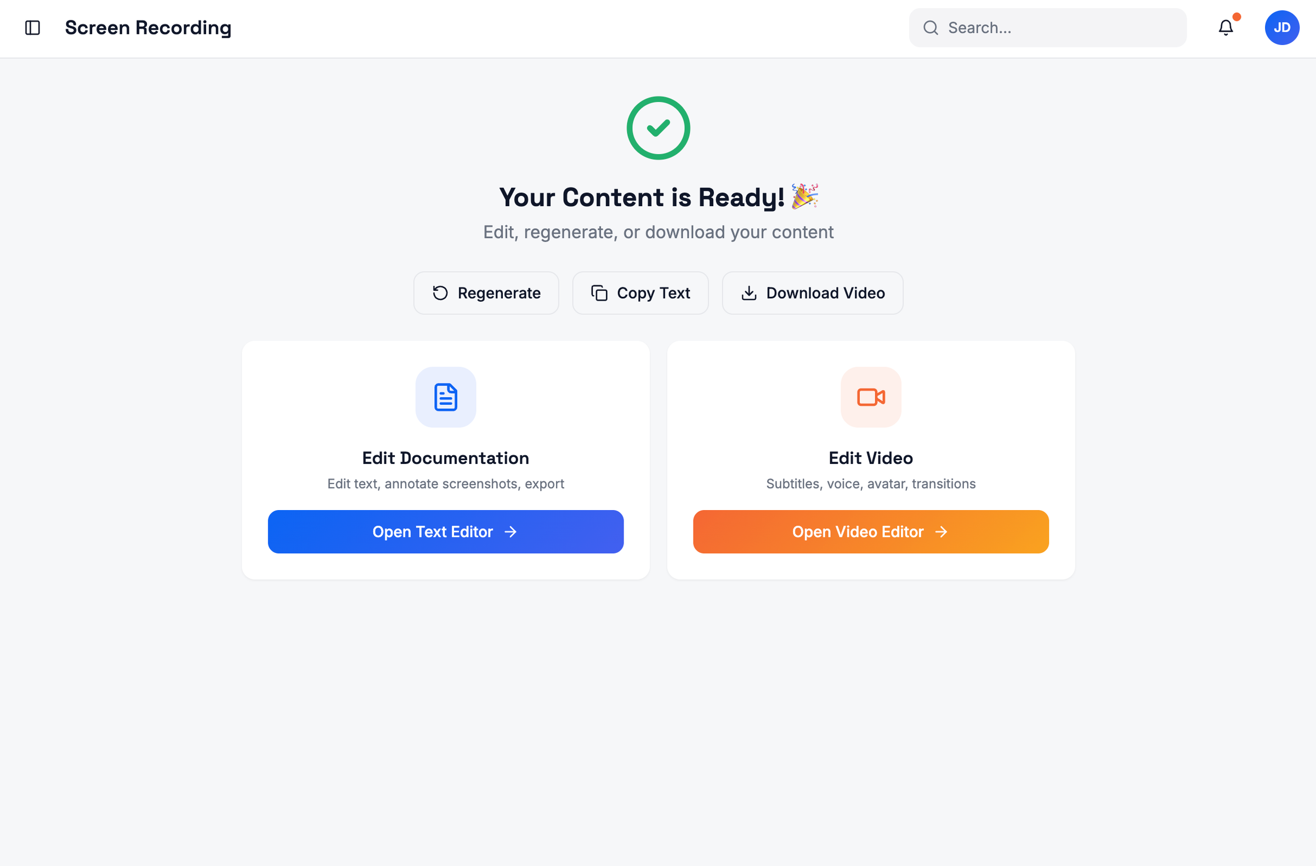Click the Edit Documentation card title
The height and width of the screenshot is (866, 1316).
(x=446, y=458)
